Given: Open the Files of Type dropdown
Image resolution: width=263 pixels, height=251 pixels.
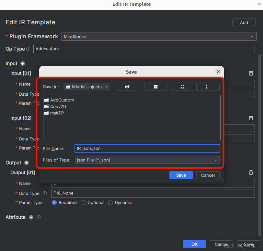Looking at the screenshot, I should coord(147,160).
